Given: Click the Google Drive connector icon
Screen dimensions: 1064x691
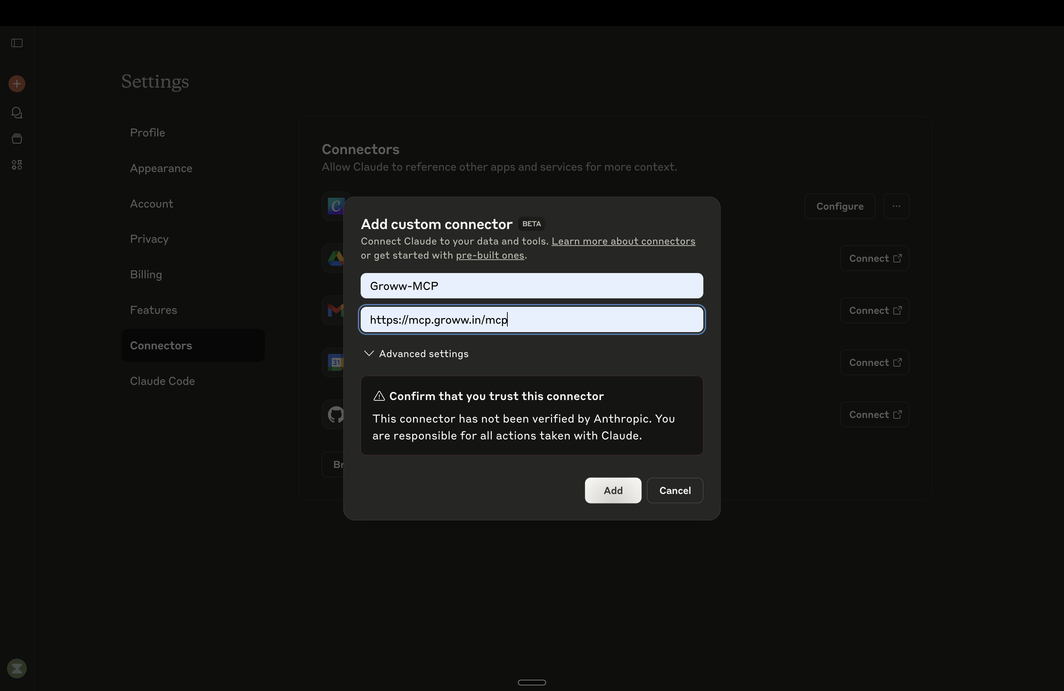Looking at the screenshot, I should (335, 258).
